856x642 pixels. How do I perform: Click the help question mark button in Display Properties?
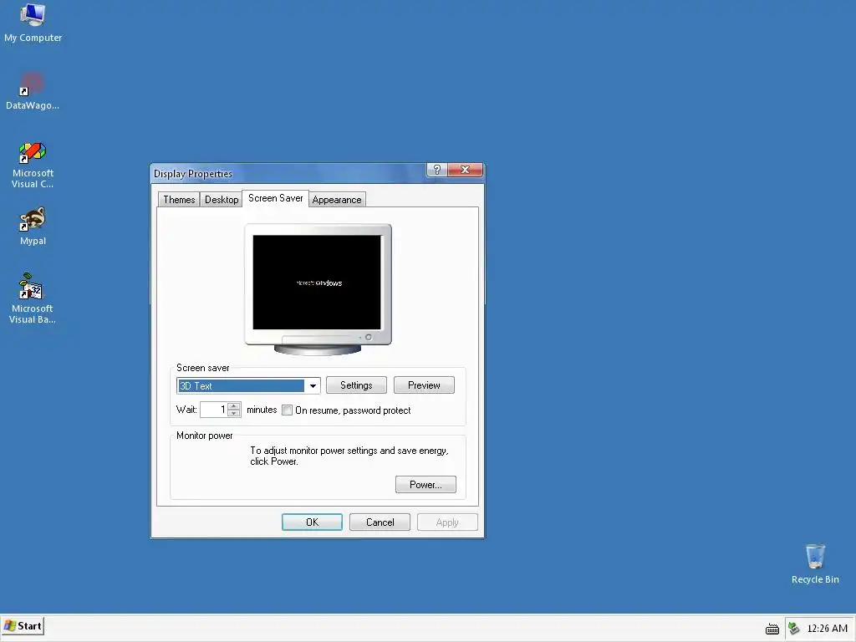point(436,170)
